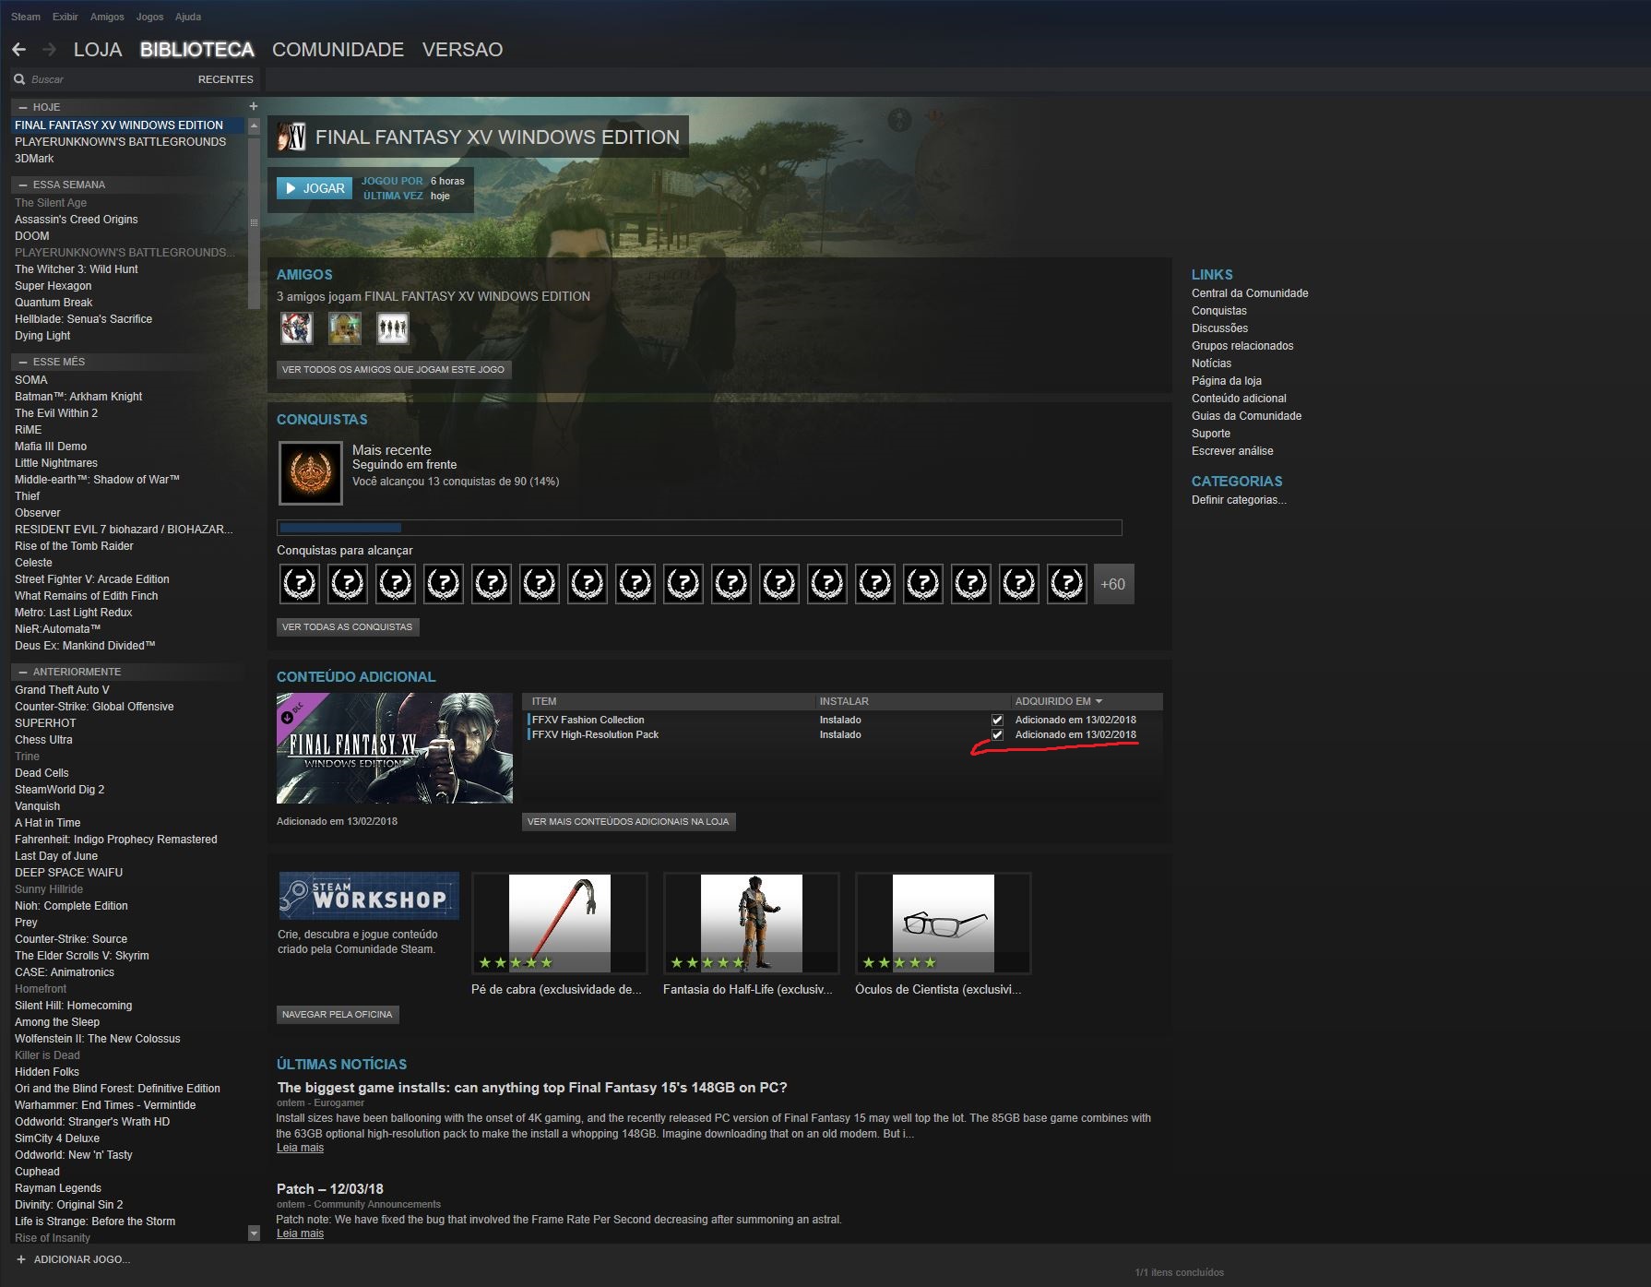Click Ver todos os amigos que jogam
The width and height of the screenshot is (1651, 1287).
394,369
